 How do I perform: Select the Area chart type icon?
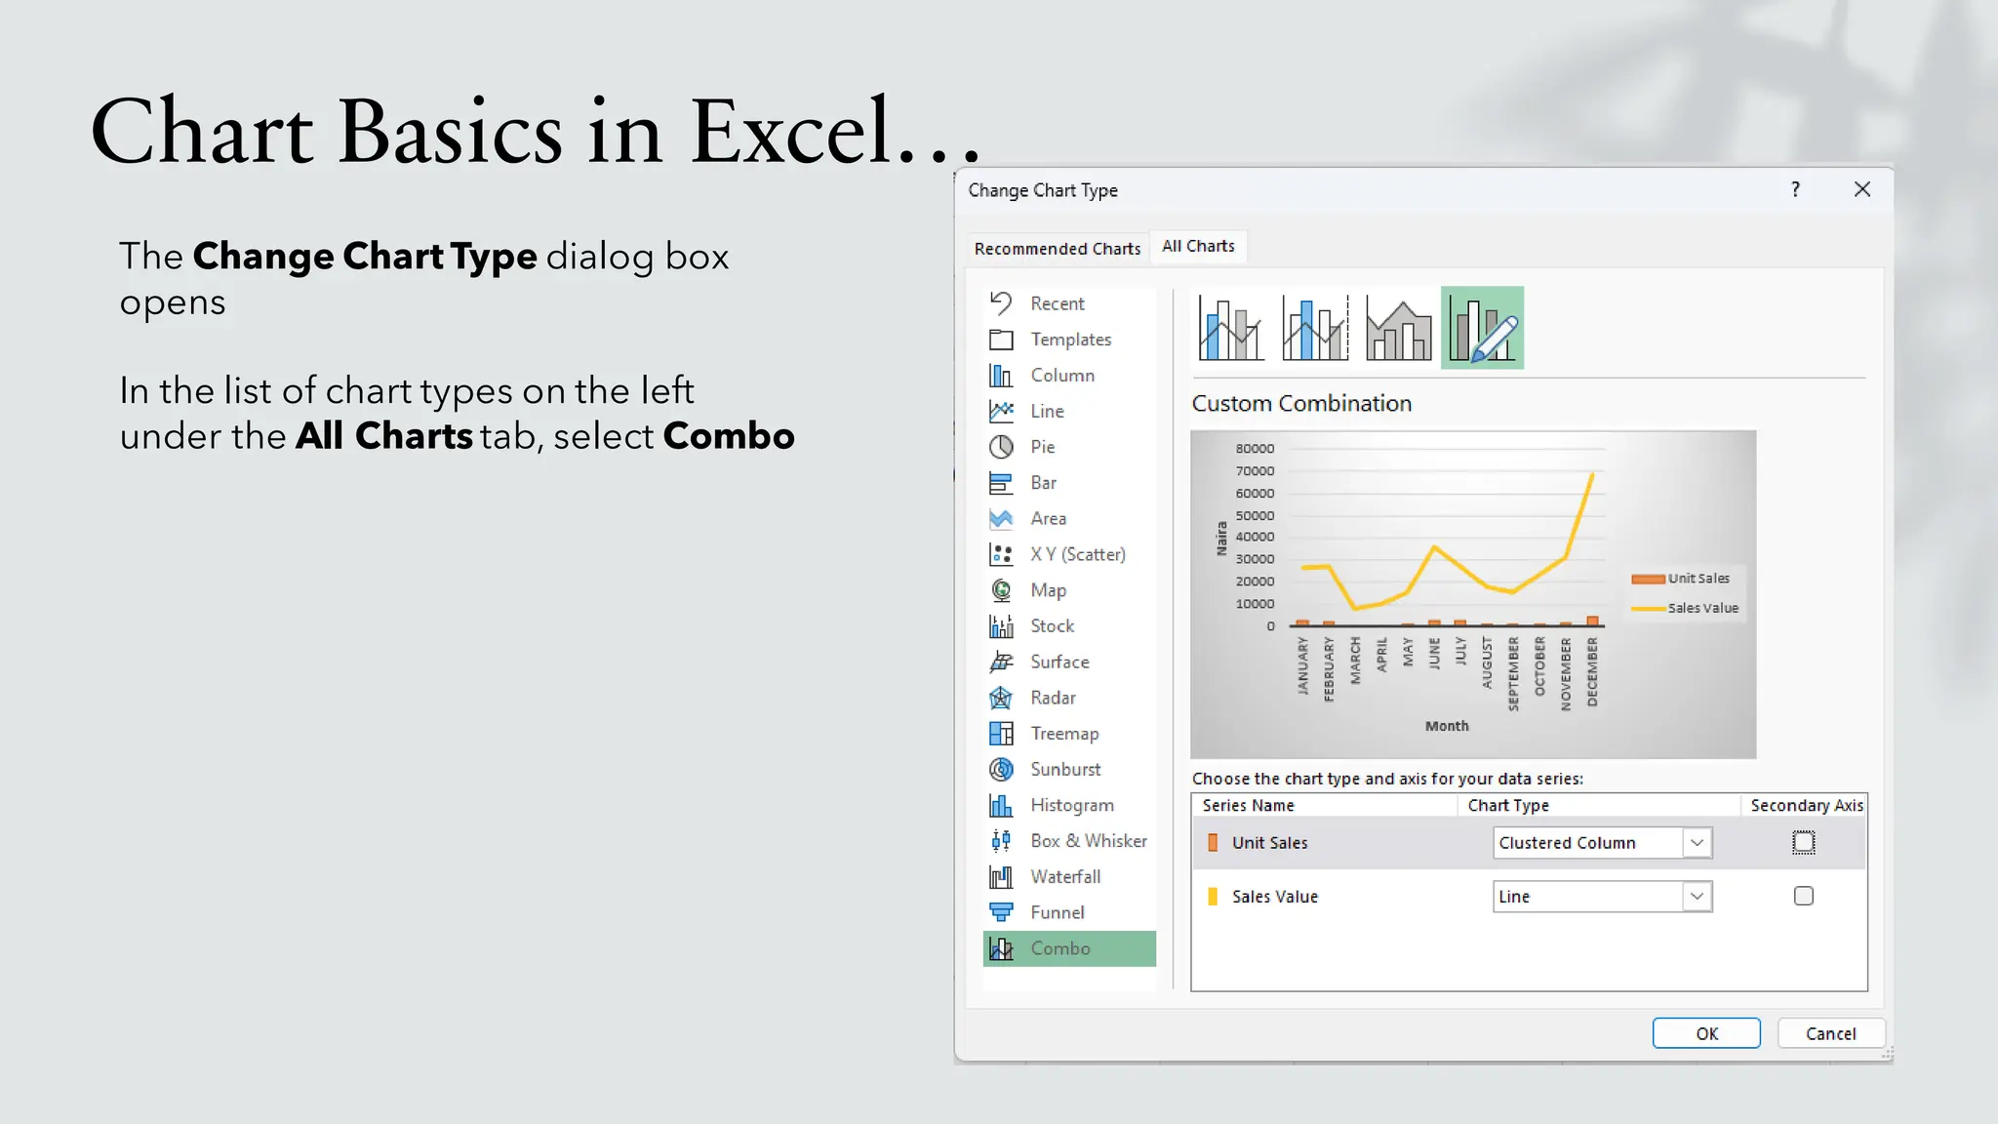coord(1001,518)
